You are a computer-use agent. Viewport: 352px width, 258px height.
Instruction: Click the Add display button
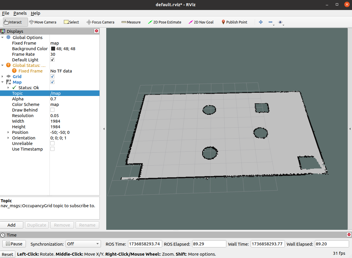pos(11,225)
